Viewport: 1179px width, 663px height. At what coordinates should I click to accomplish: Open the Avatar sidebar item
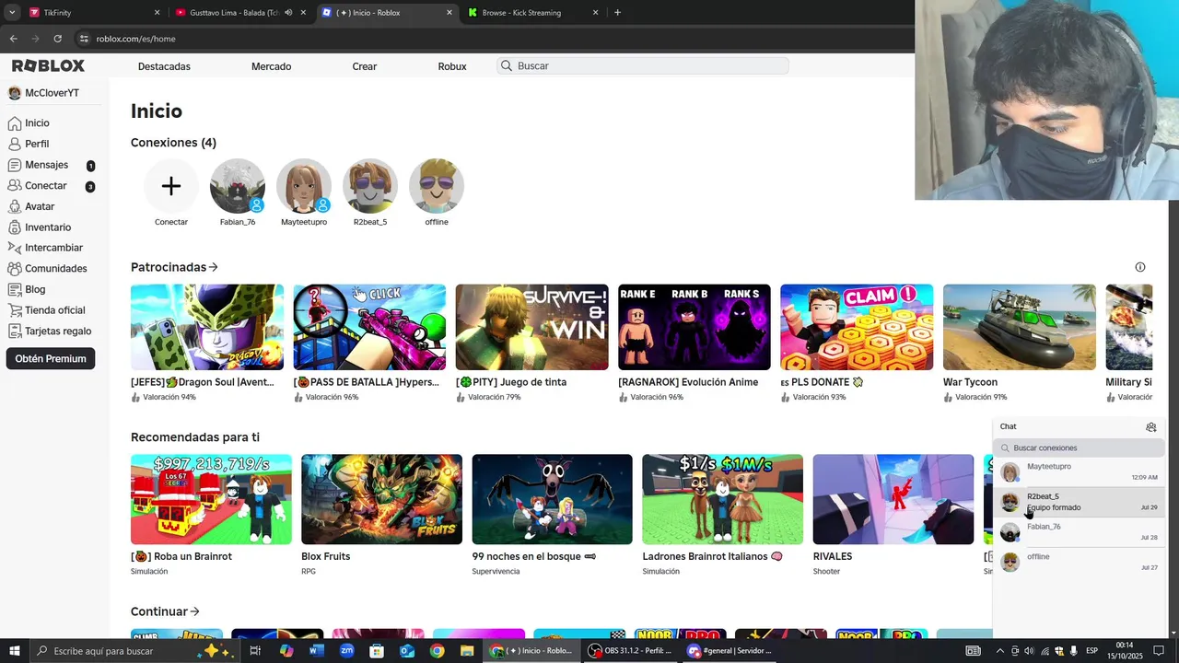click(x=40, y=206)
